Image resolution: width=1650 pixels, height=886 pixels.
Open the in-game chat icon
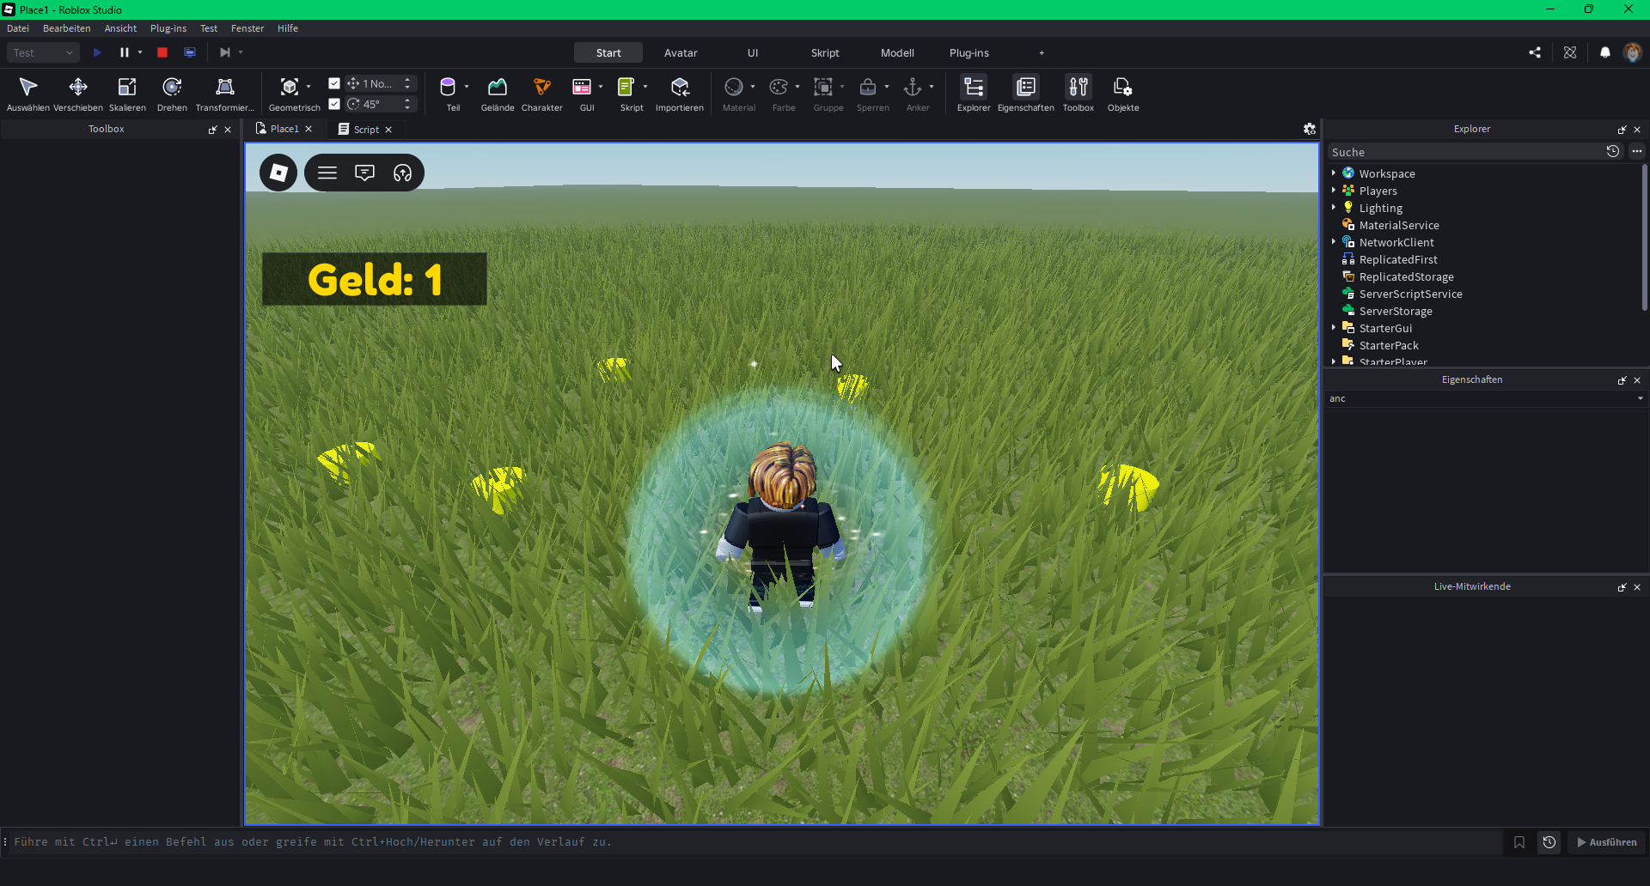tap(364, 173)
